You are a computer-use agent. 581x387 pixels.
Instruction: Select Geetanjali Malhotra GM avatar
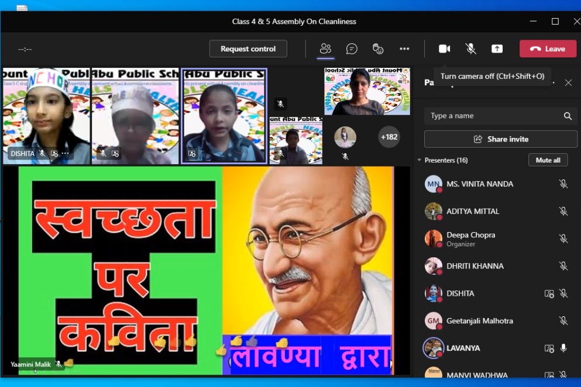pyautogui.click(x=433, y=321)
